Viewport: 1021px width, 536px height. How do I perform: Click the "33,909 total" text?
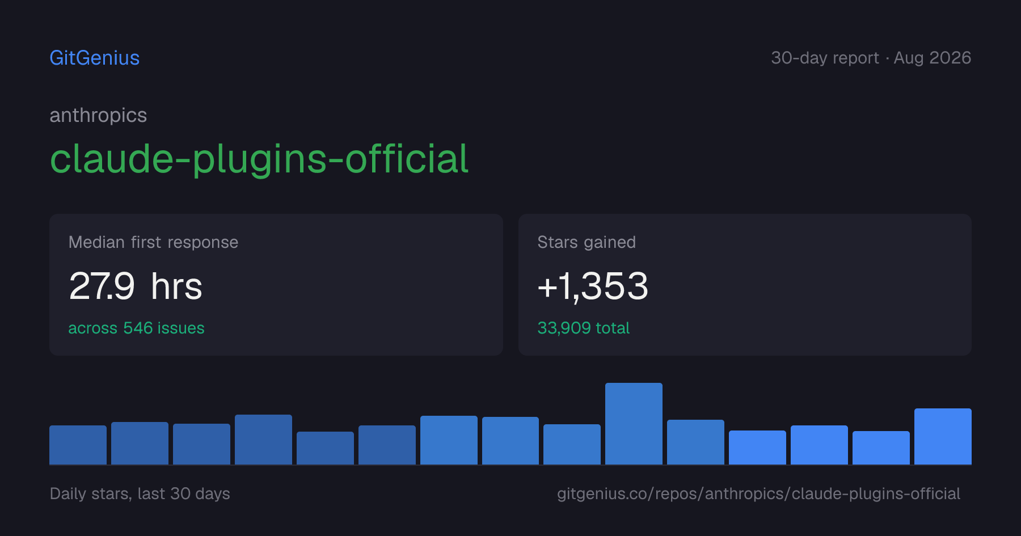[x=583, y=328]
